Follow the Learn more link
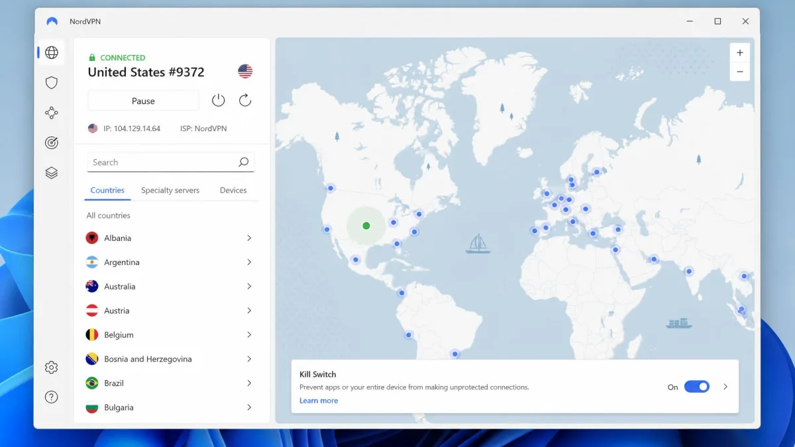The height and width of the screenshot is (447, 795). tap(319, 401)
